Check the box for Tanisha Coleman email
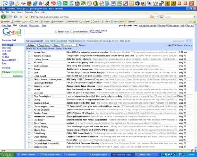The height and width of the screenshot is (157, 197). point(29,56)
